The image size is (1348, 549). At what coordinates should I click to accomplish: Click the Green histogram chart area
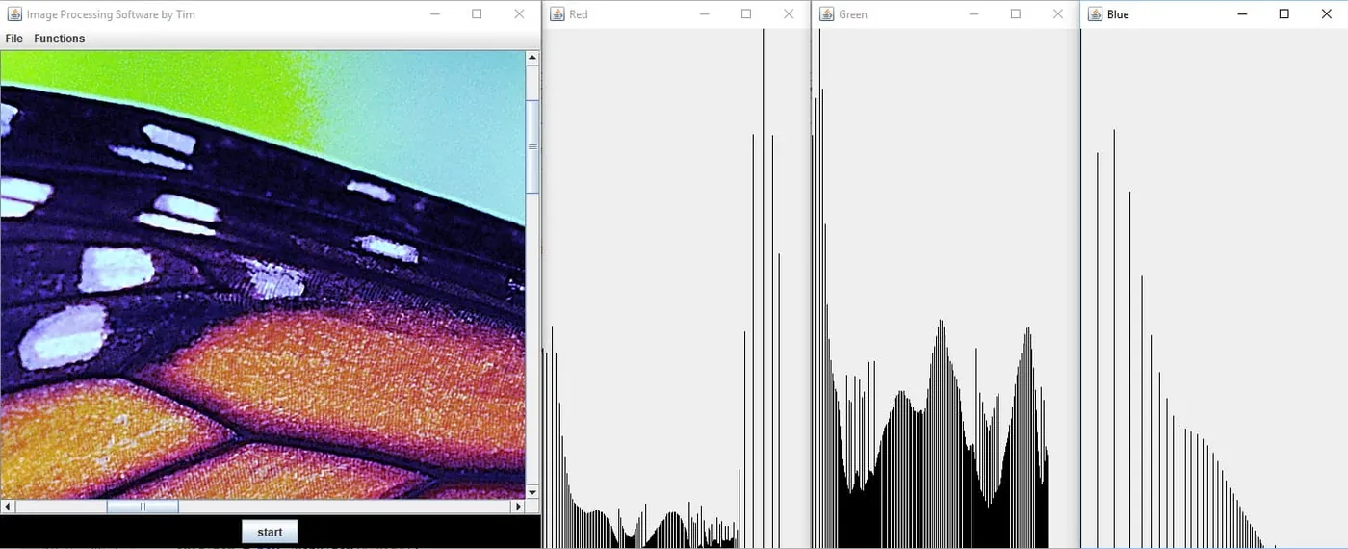(x=946, y=288)
